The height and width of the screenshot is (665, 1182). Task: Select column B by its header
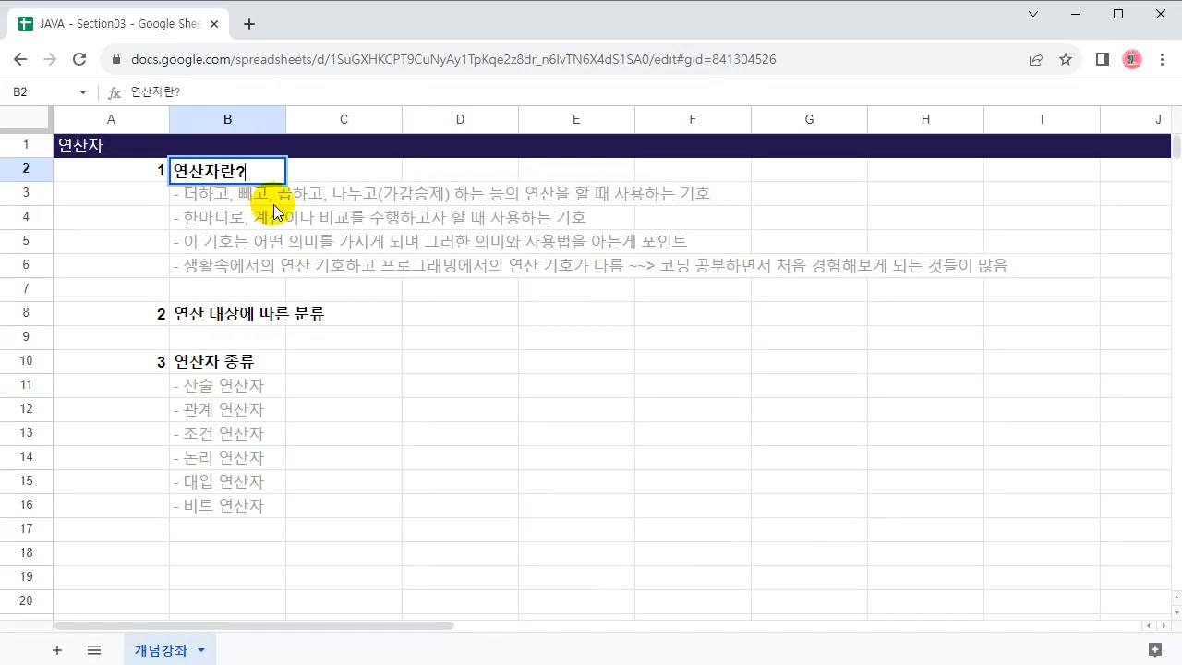tap(227, 119)
